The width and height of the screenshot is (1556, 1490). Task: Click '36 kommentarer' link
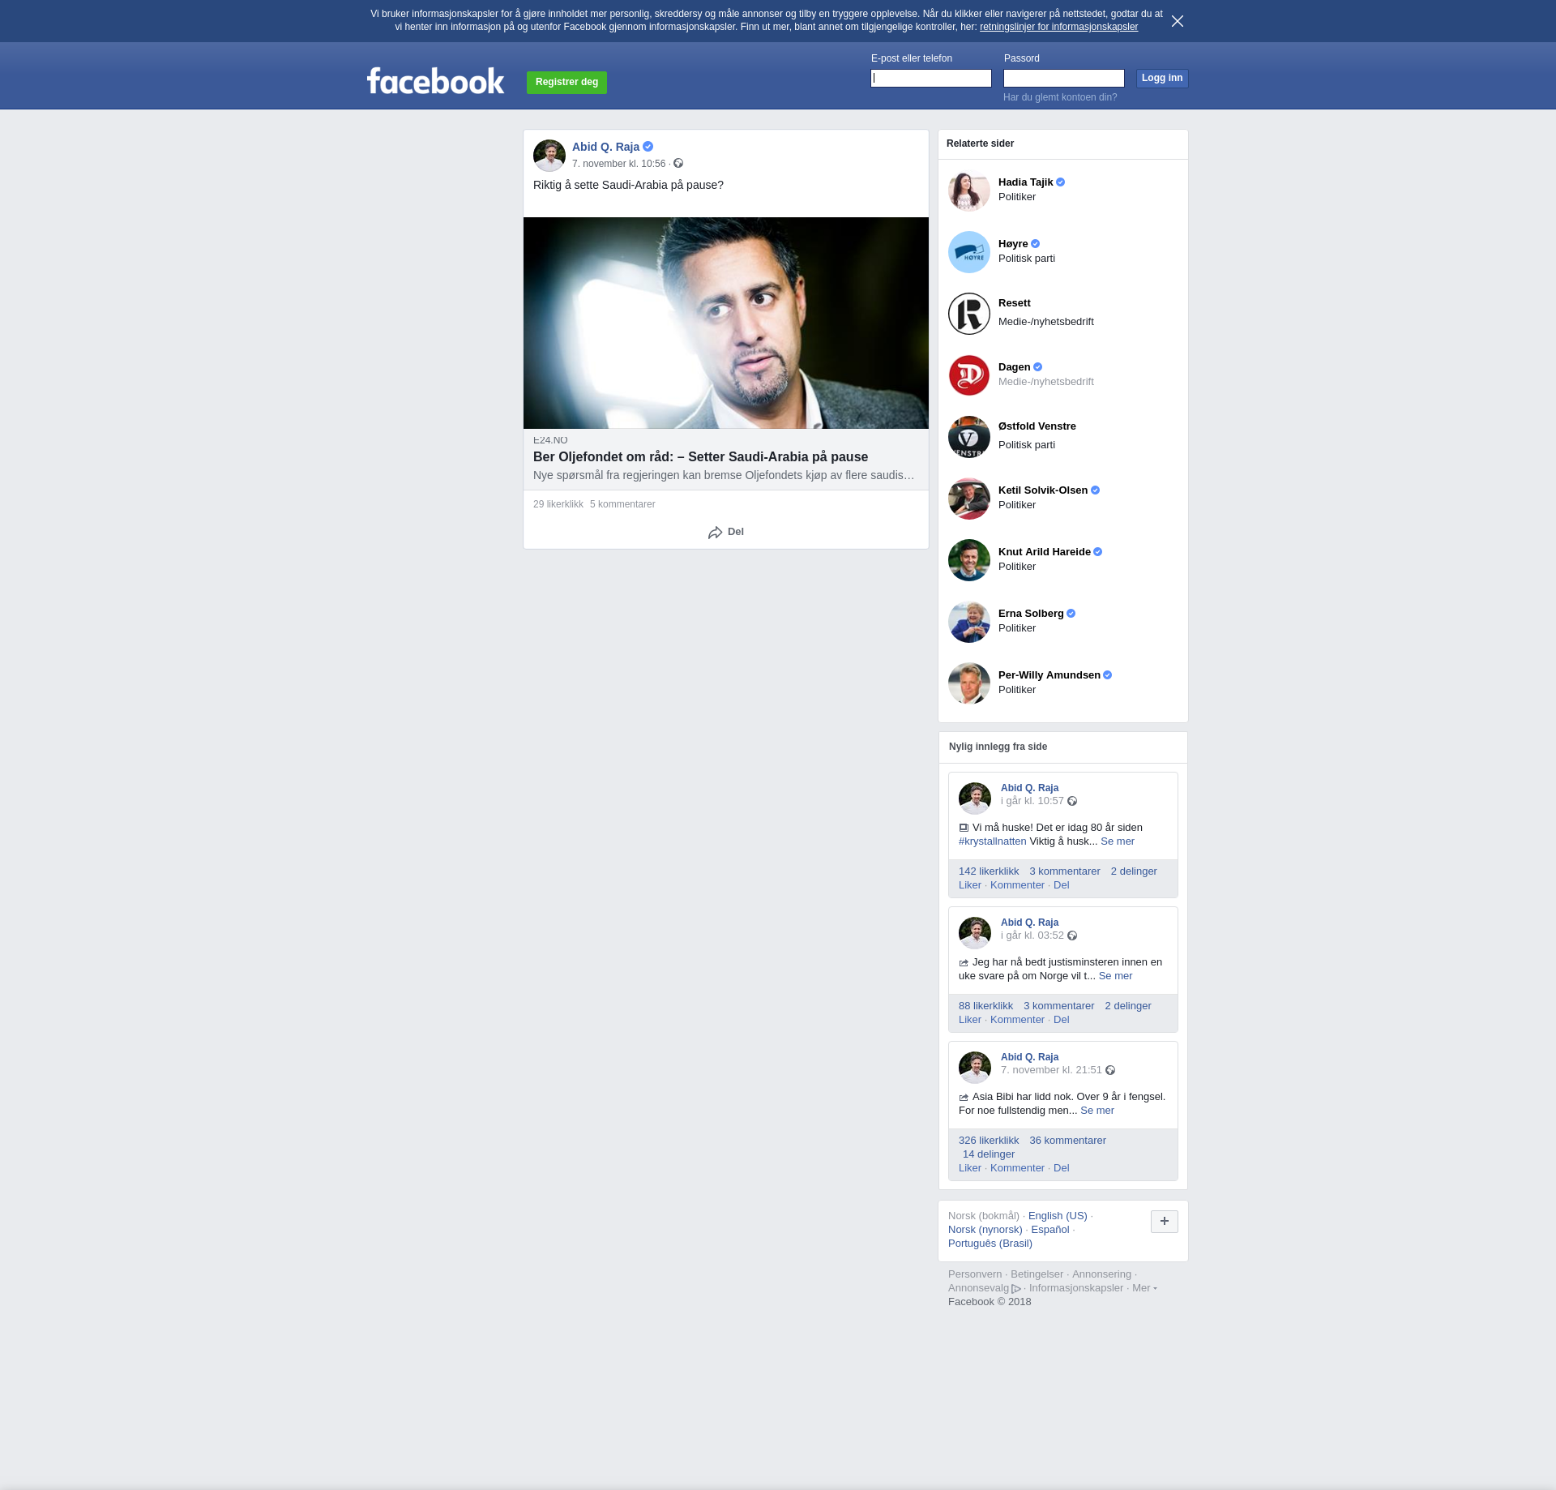tap(1067, 1141)
